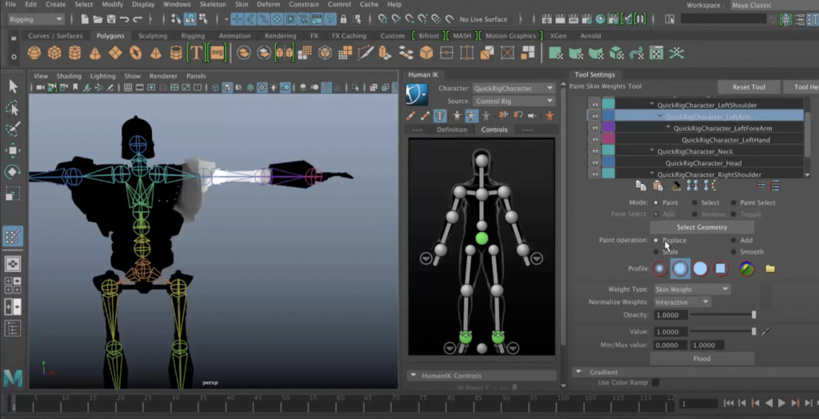Screen dimensions: 819x419
Task: Switch to the Animation shelf tab
Action: click(234, 36)
